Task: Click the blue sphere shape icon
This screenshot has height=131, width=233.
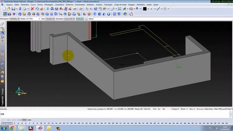Action: (x=109, y=14)
